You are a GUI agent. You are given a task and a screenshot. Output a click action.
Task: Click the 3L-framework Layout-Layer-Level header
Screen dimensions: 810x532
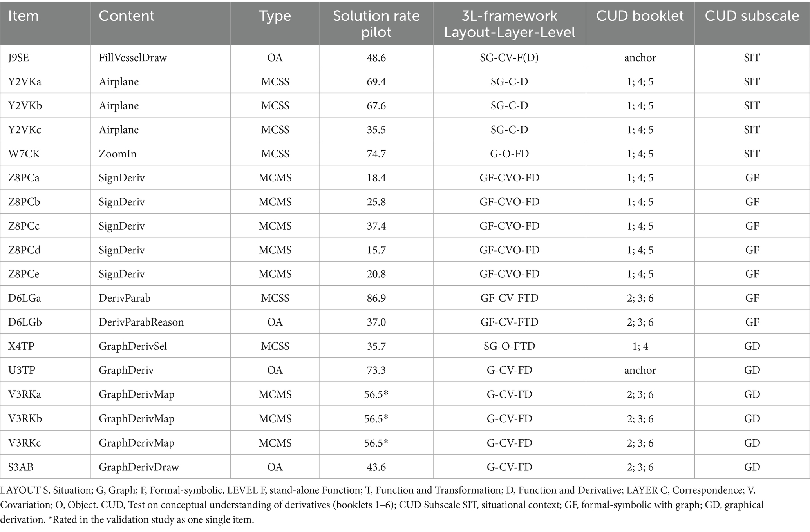tap(509, 24)
